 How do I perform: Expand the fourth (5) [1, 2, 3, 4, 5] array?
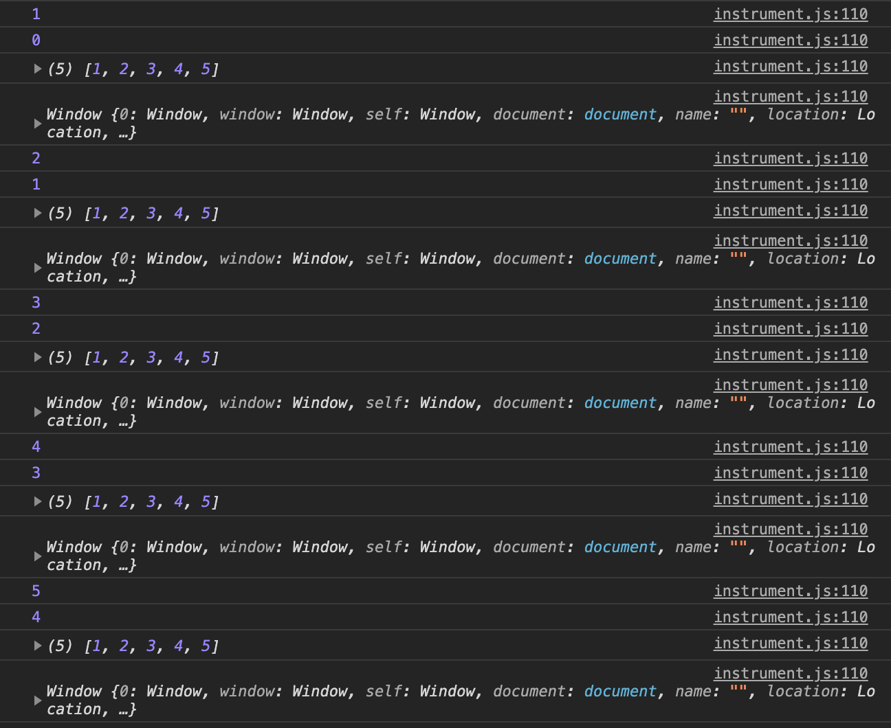pos(38,501)
